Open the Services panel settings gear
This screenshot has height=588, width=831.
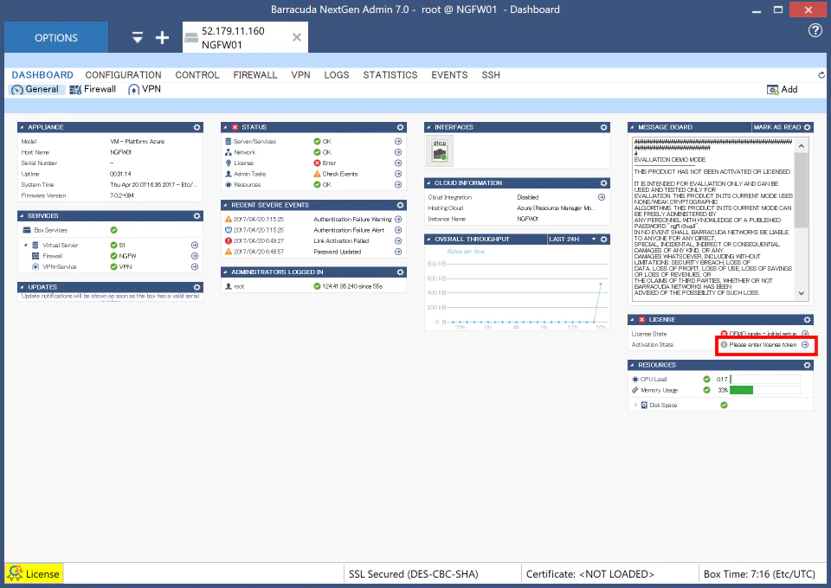[x=197, y=216]
